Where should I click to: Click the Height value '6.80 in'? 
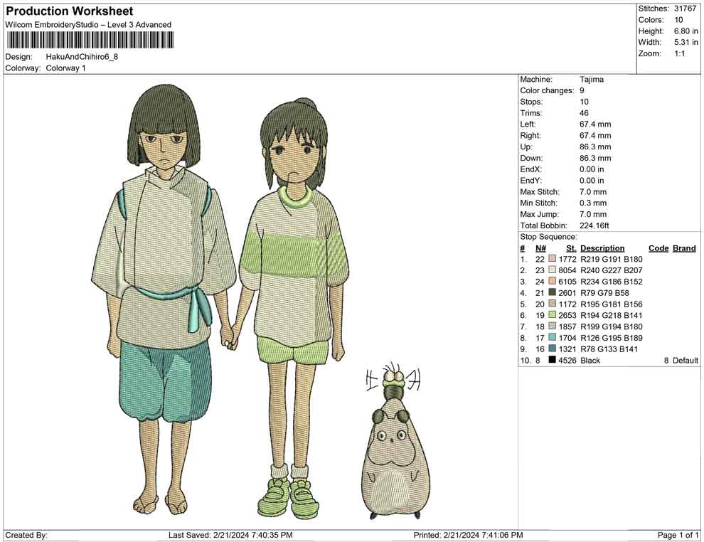(x=686, y=31)
